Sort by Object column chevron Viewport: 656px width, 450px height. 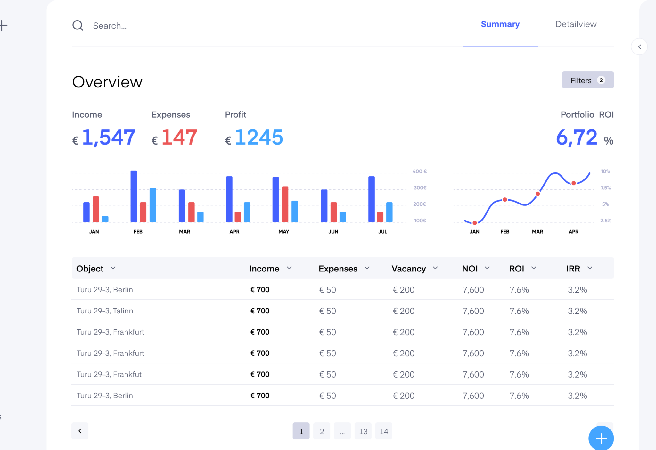tap(113, 268)
